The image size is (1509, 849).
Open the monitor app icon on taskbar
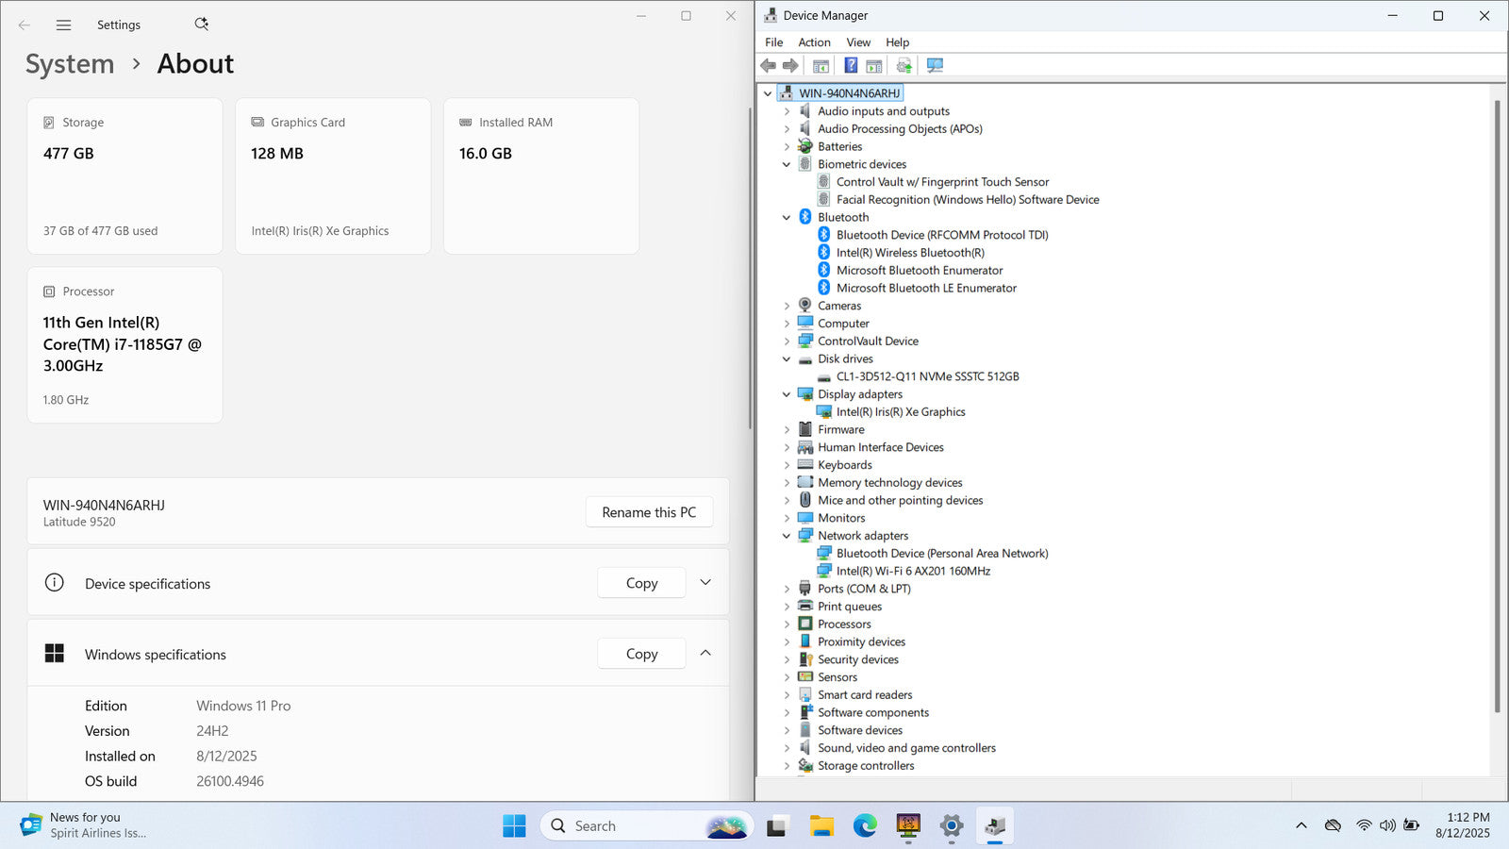908,826
